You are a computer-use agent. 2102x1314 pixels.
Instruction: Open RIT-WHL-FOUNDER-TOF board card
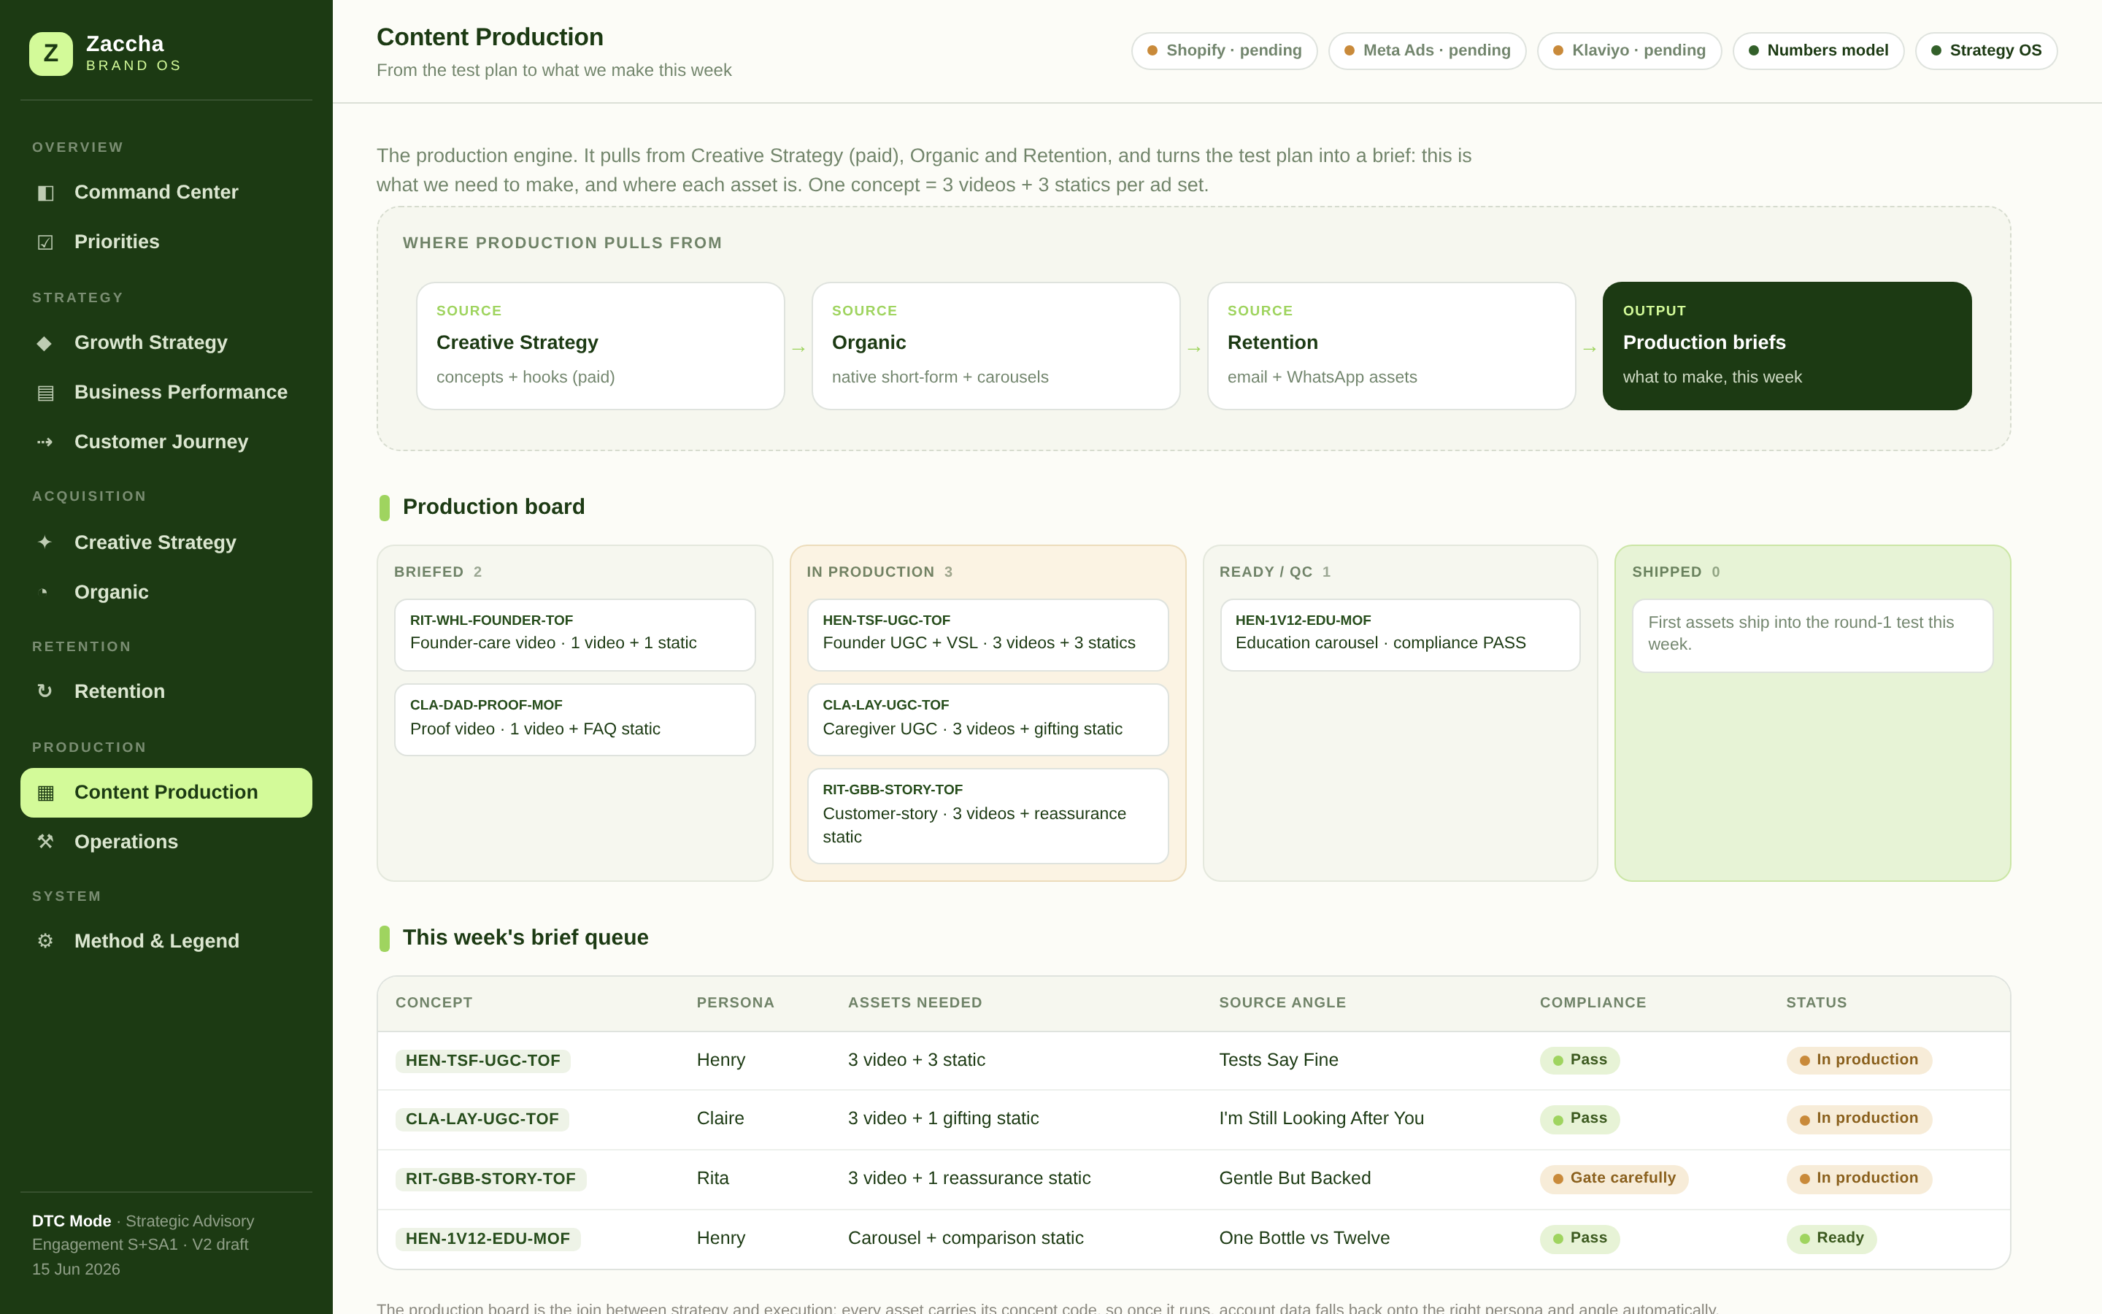[574, 634]
